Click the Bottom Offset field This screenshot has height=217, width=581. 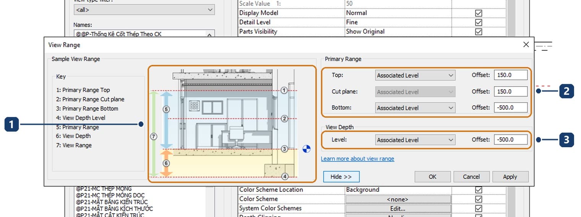(x=511, y=108)
